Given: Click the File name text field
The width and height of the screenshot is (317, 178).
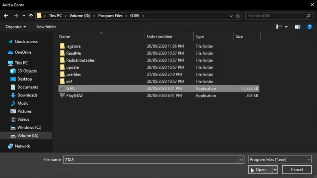Looking at the screenshot, I should pos(151,160).
